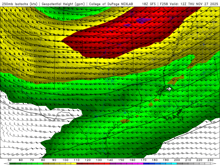Click the 200 value on the color scale
Screen dimensions: 220x165
coord(177,160)
